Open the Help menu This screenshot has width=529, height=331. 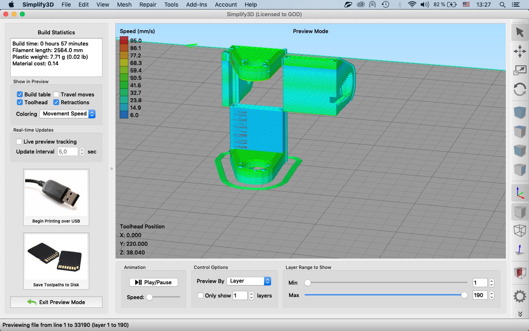point(251,5)
